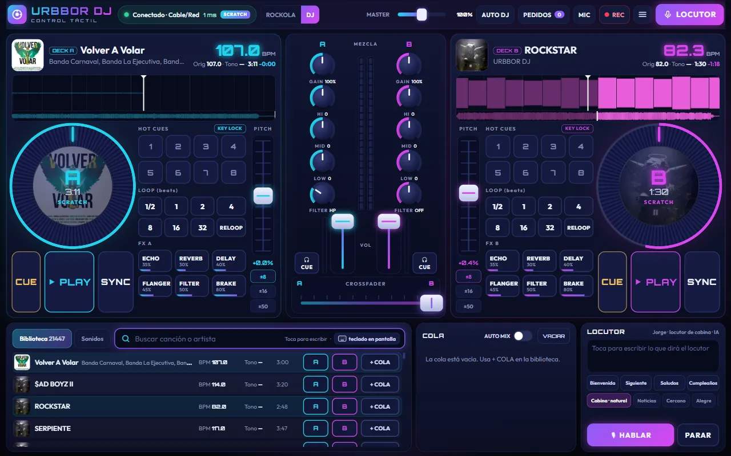Image resolution: width=731 pixels, height=456 pixels.
Task: Click SYNC on Deck B
Action: (x=702, y=282)
